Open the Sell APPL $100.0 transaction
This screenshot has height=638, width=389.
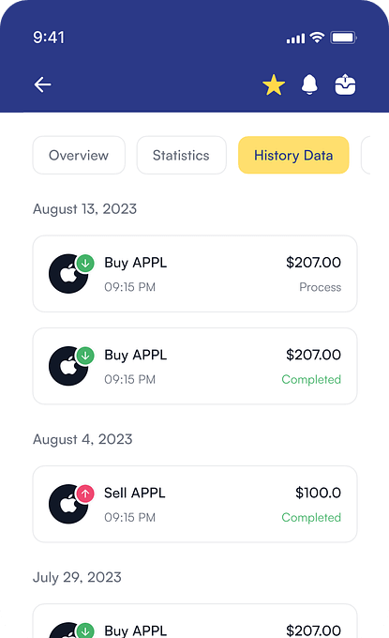[x=195, y=504]
